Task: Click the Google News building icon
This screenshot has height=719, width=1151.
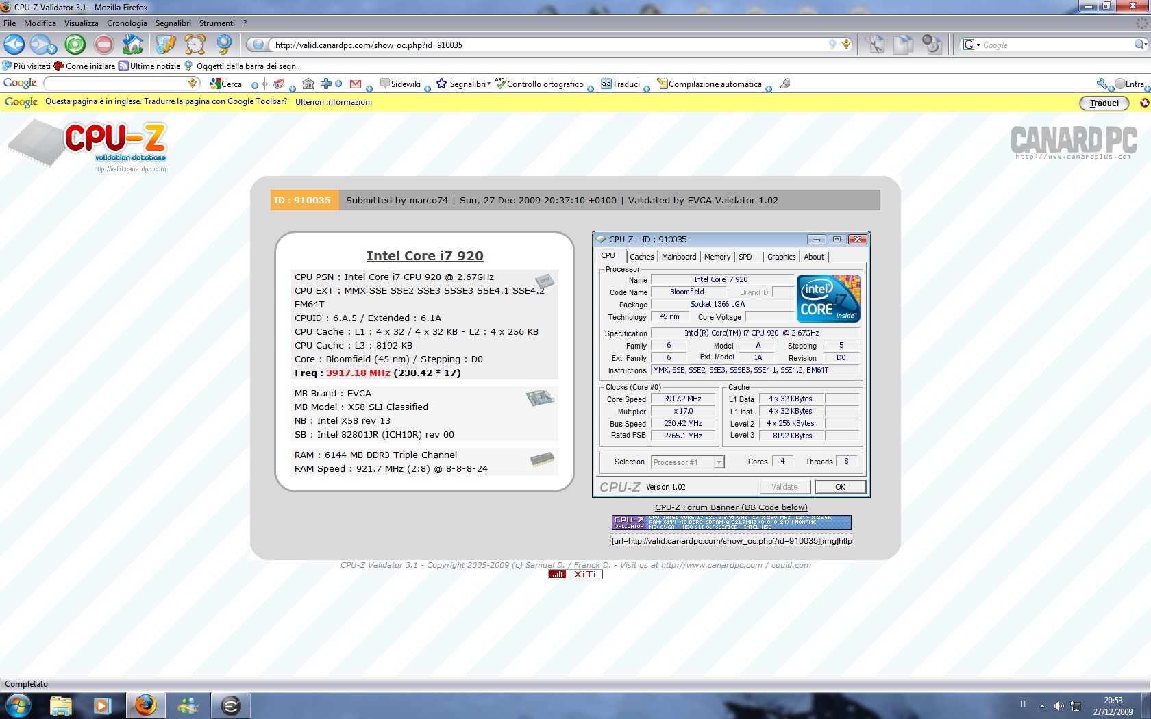Action: click(x=308, y=84)
